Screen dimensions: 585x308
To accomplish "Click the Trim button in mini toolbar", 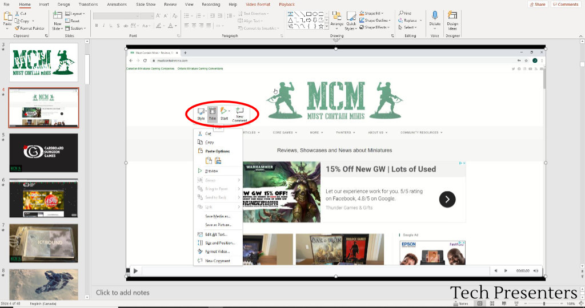I will click(213, 114).
